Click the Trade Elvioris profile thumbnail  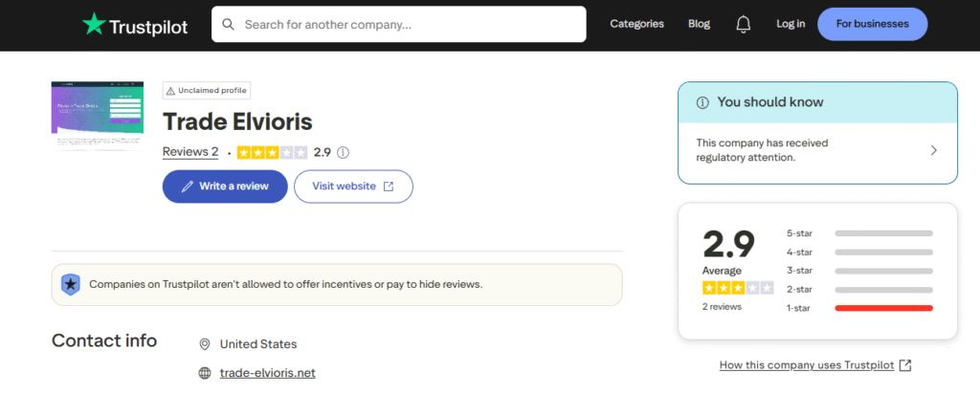click(x=98, y=115)
